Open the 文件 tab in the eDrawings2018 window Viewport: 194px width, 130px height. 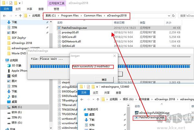click(x=6, y=9)
